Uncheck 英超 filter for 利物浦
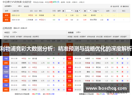 68,36
